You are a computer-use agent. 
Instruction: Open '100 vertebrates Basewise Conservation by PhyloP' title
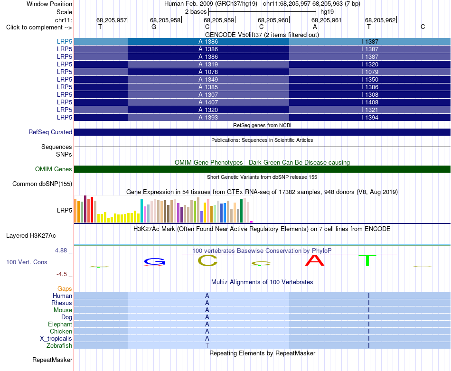click(262, 250)
